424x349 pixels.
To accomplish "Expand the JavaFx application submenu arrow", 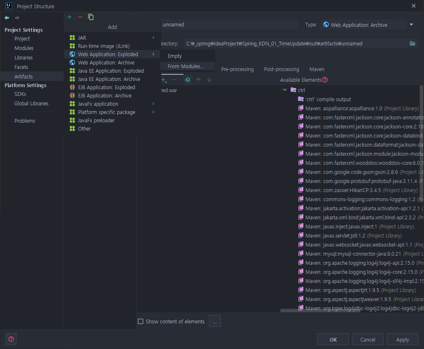I will 153,104.
